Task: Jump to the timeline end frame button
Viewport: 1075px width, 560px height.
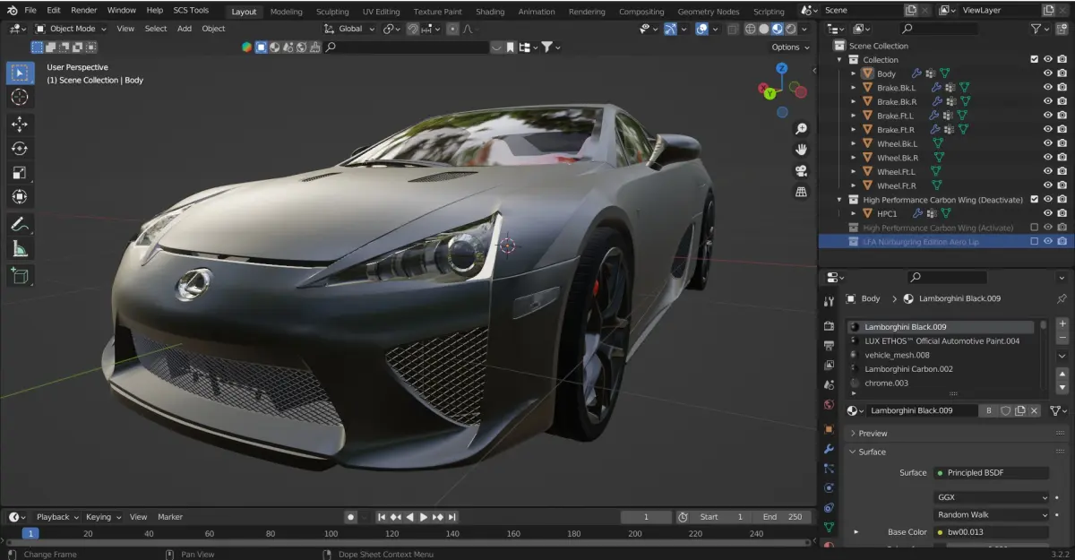Action: coord(453,517)
